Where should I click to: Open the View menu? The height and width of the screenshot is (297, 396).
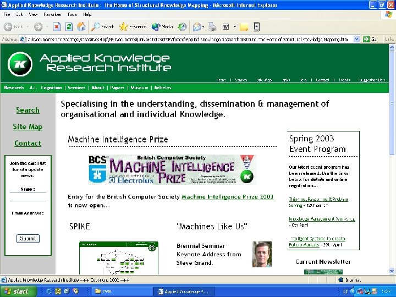(x=33, y=14)
